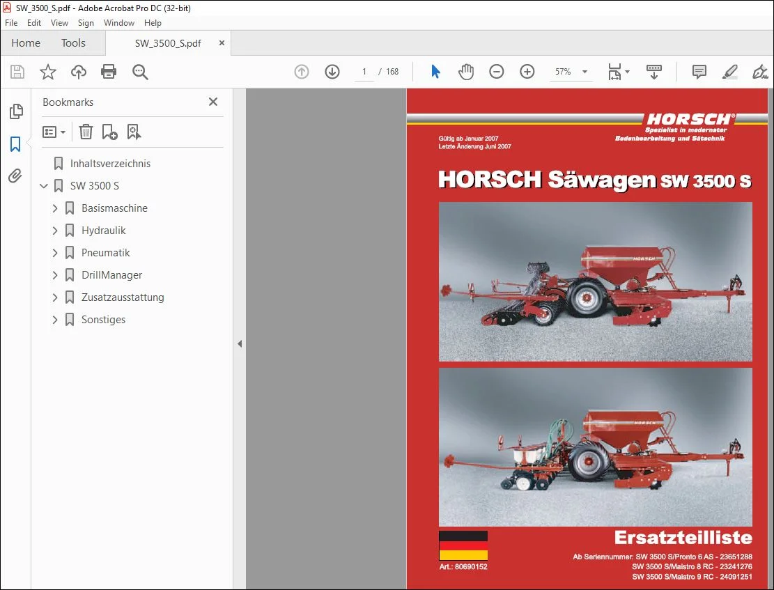Select the Zusatzausstattung bookmark label
This screenshot has width=774, height=590.
pyautogui.click(x=123, y=297)
